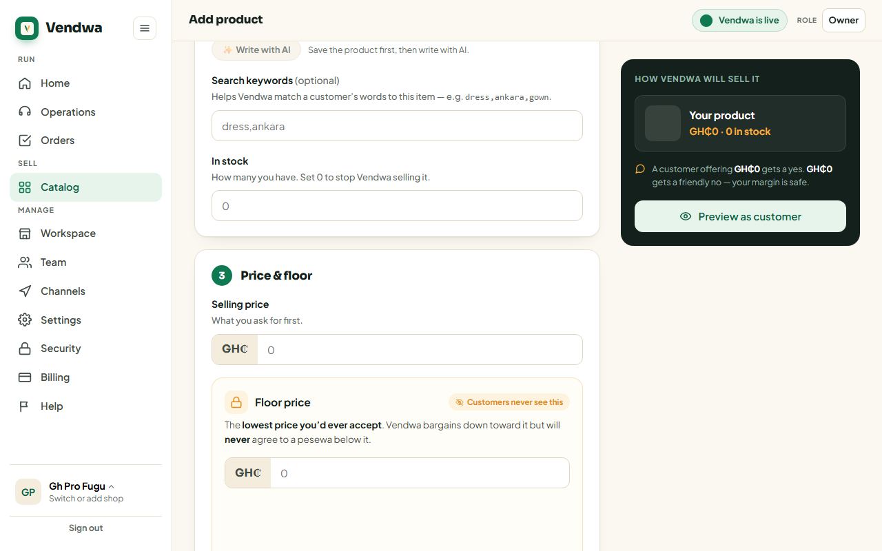The width and height of the screenshot is (882, 551).
Task: Focus the Search keywords input field
Action: point(397,126)
